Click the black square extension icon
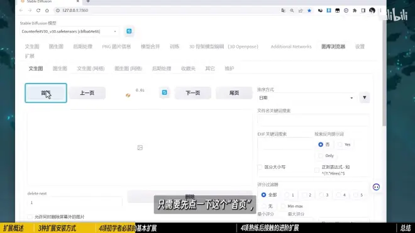 [x=338, y=11]
